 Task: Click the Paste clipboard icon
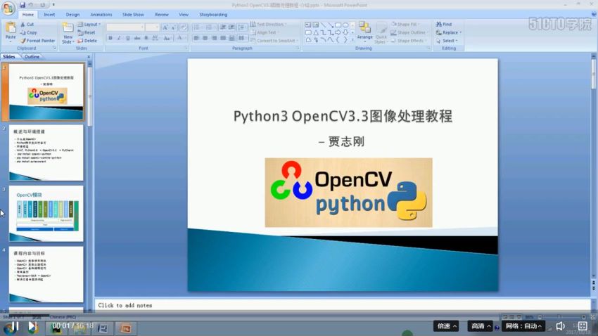tap(11, 28)
